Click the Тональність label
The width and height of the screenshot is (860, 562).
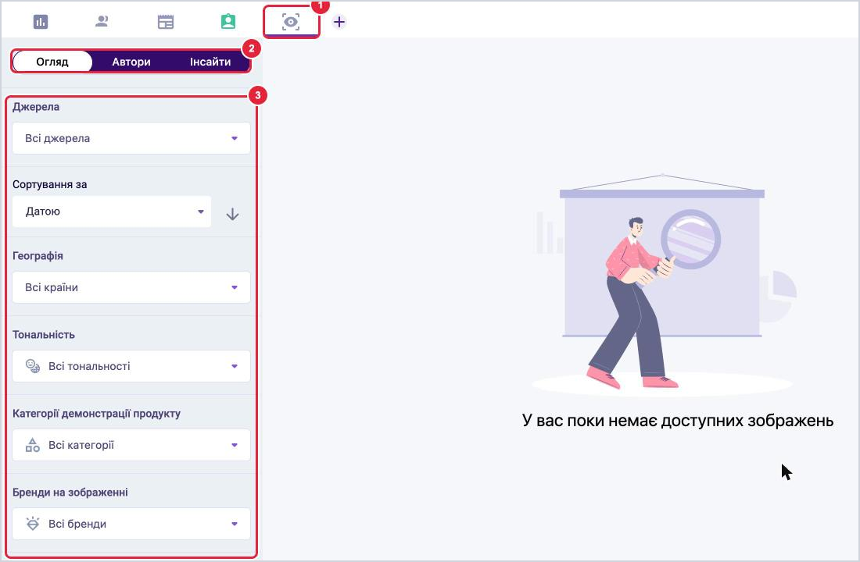coord(43,335)
